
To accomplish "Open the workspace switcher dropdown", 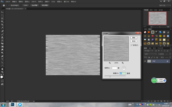I will (165, 5).
